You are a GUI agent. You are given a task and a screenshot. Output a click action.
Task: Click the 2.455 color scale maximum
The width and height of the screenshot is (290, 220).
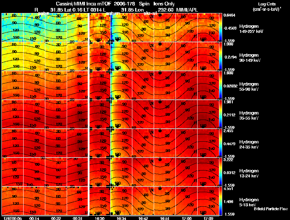tap(229, 131)
